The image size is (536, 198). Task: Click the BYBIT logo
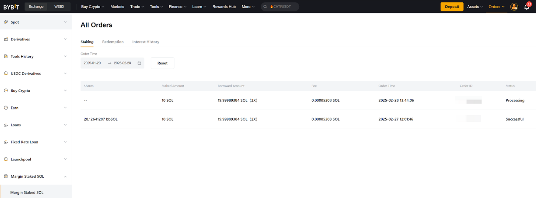tap(11, 7)
